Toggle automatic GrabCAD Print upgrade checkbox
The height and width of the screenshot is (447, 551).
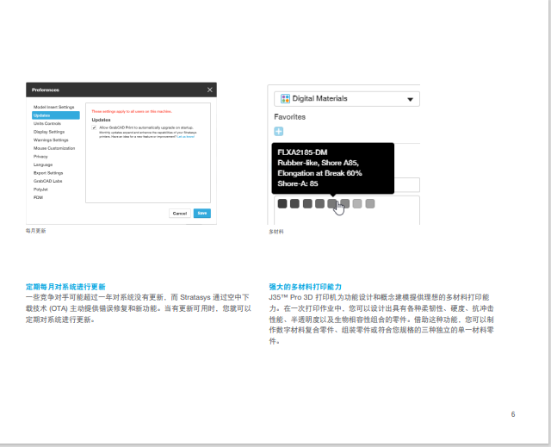94,127
